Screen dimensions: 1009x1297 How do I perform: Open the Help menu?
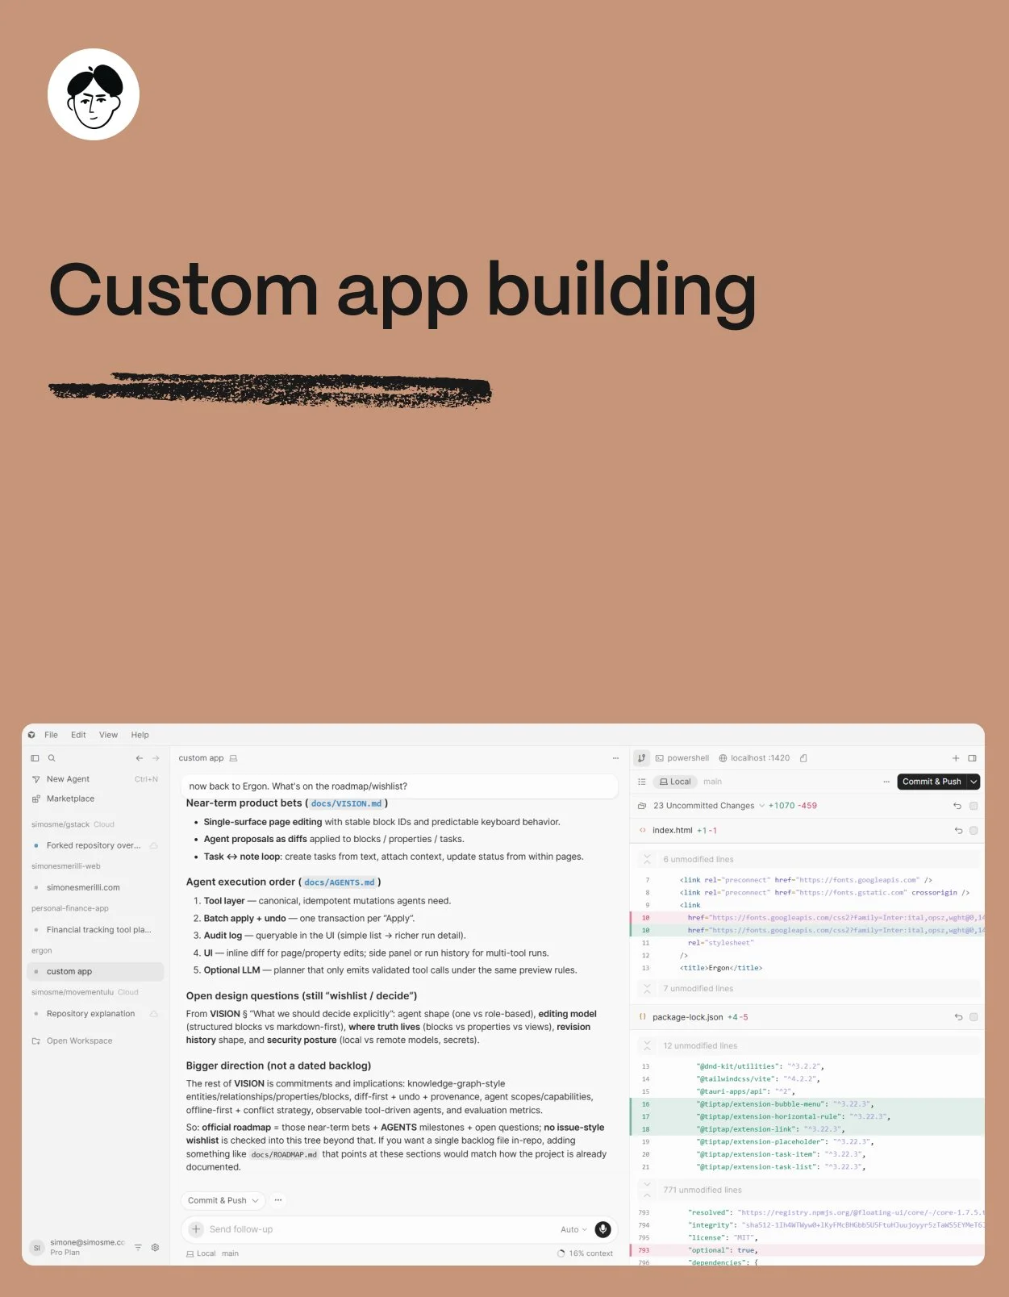(x=140, y=735)
